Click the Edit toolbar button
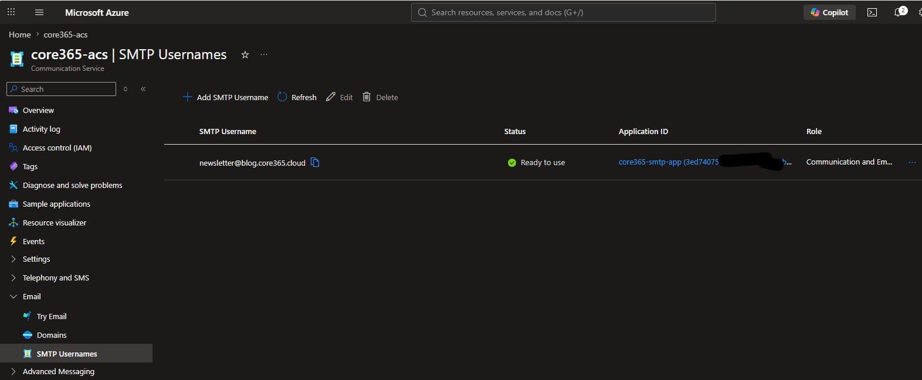The image size is (922, 380). pyautogui.click(x=340, y=97)
